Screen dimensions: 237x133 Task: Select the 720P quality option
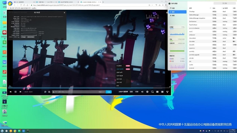[119, 76]
